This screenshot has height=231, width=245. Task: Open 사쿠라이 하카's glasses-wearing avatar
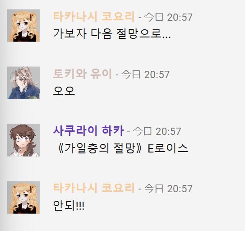[23, 140]
